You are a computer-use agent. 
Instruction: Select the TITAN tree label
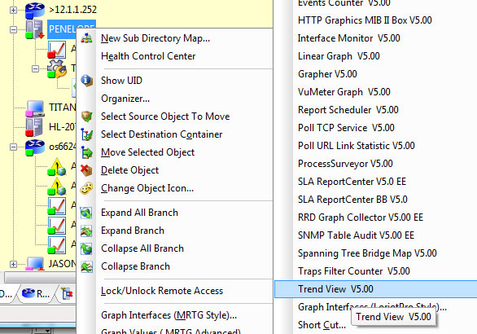pyautogui.click(x=63, y=108)
